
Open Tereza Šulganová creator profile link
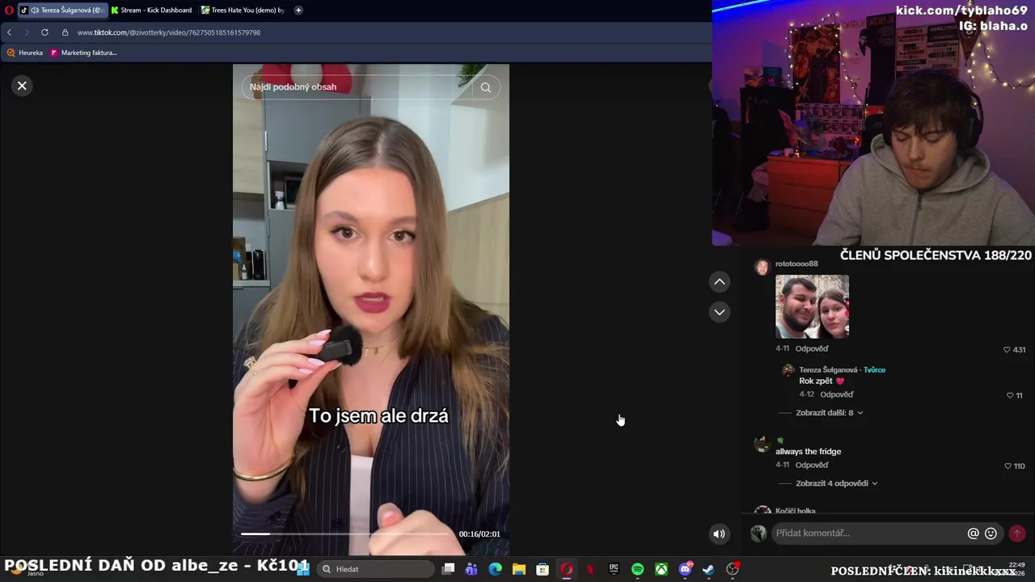coord(828,370)
